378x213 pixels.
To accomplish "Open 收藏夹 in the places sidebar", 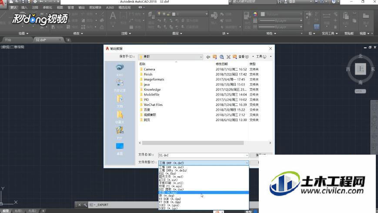I will click(x=120, y=117).
